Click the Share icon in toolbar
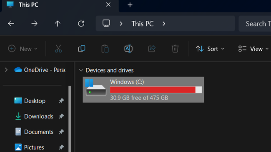Screen dimensions: 271x152 (152, 49)
